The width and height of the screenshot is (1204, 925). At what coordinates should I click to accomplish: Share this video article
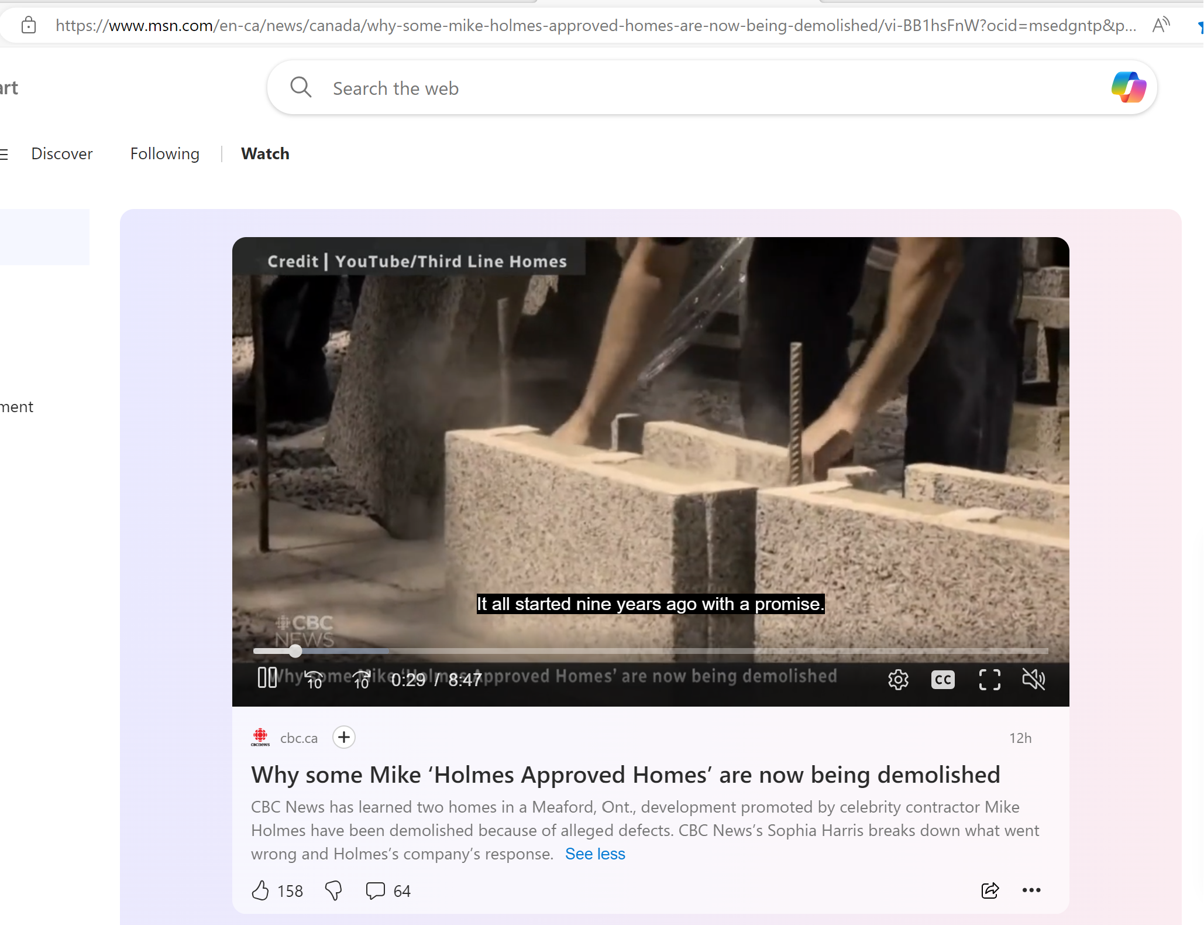pyautogui.click(x=990, y=890)
